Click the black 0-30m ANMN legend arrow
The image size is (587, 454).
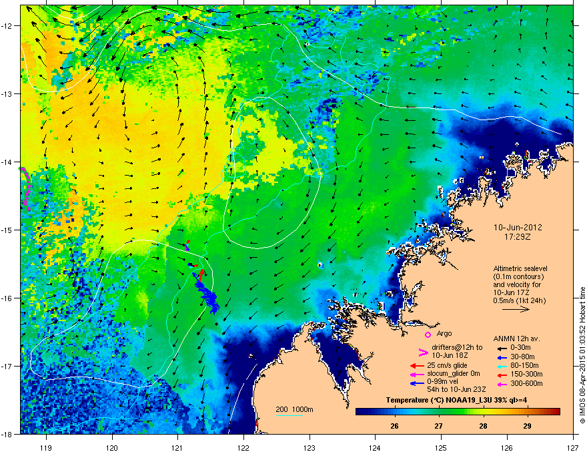pos(503,348)
